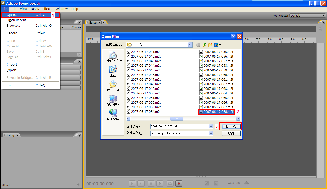Open Files panel flyout menu arrow
This screenshot has height=189, width=327.
[79, 22]
